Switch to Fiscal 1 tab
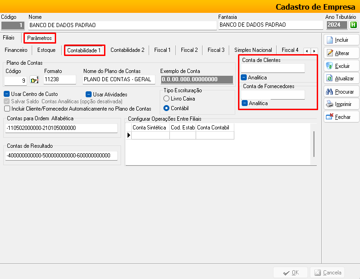Image resolution: width=360 pixels, height=279 pixels. tap(163, 50)
